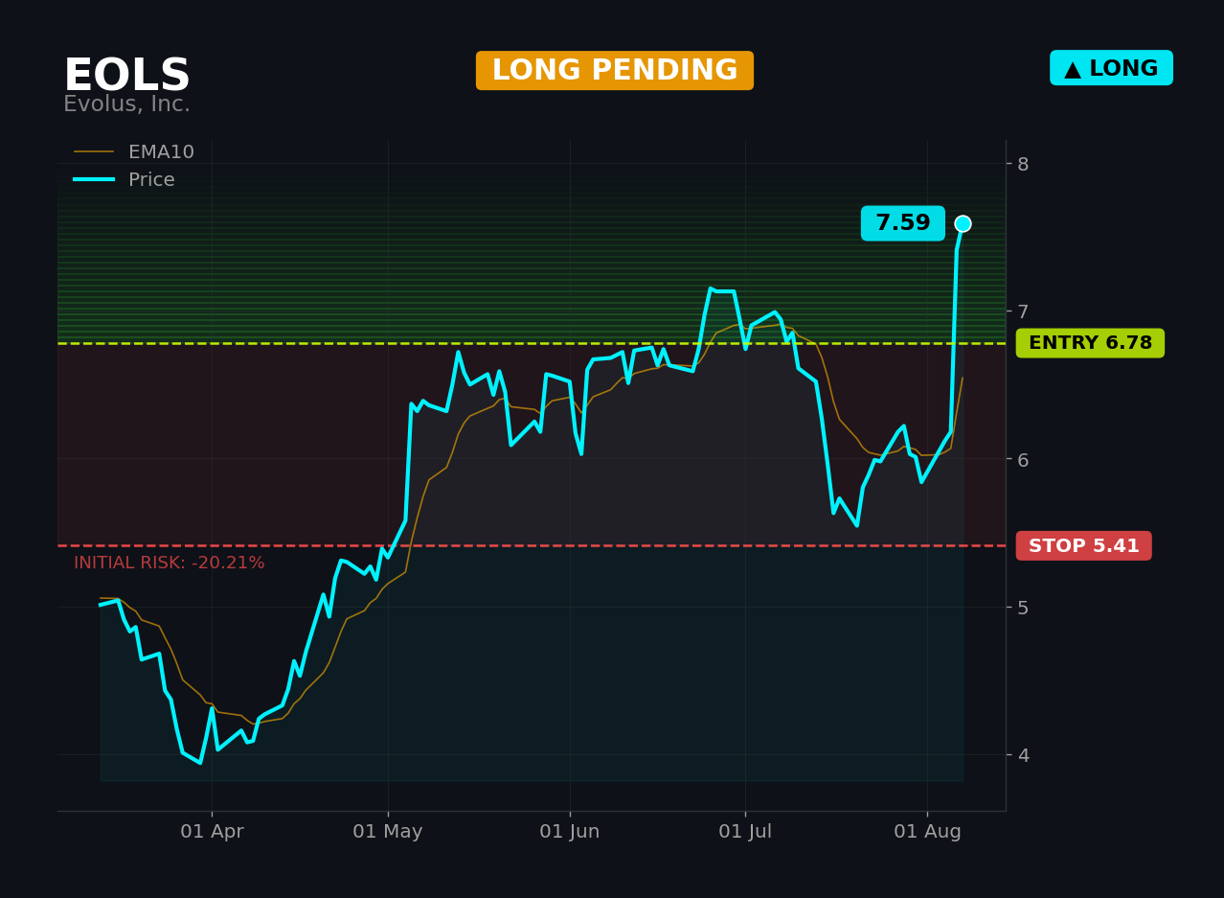Select the ENTRY 6.78 level tag
This screenshot has width=1224, height=898.
coord(1090,343)
